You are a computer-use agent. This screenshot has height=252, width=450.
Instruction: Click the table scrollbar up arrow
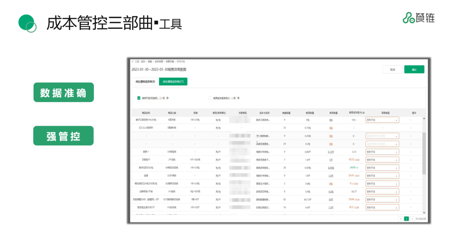(424, 119)
